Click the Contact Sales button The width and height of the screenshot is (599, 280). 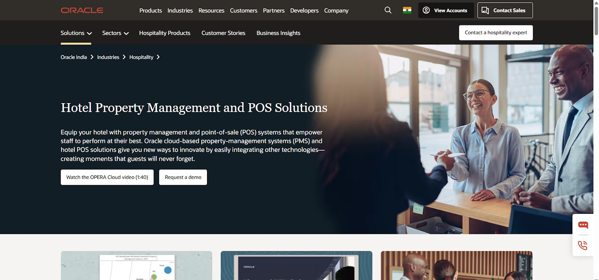pyautogui.click(x=505, y=10)
